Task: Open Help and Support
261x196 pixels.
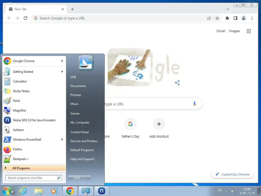Action: (x=82, y=159)
